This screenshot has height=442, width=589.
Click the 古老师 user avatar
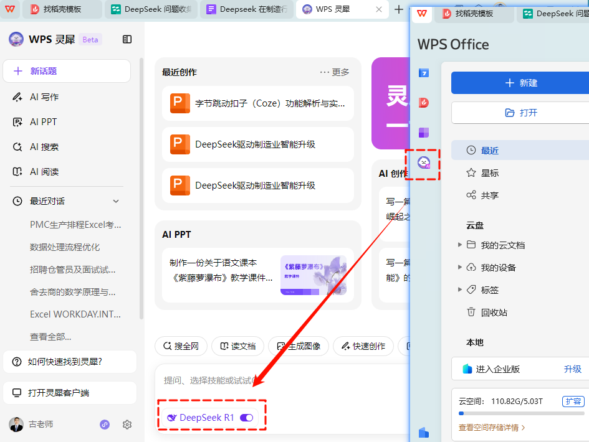pyautogui.click(x=16, y=425)
